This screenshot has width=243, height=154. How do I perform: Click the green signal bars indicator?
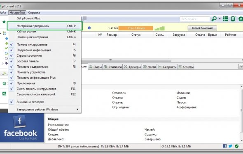(x=160, y=28)
